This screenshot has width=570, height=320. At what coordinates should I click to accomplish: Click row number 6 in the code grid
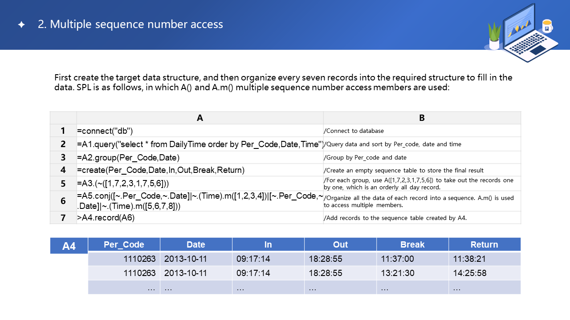63,201
